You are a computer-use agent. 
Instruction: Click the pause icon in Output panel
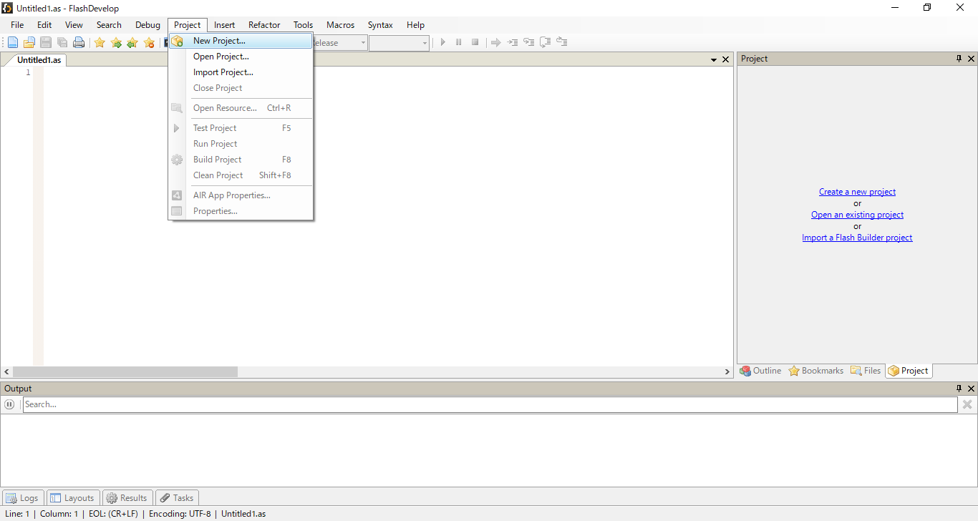[9, 404]
